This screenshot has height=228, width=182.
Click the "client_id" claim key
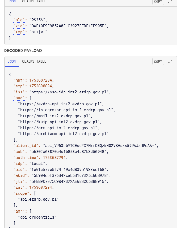tap(26, 146)
